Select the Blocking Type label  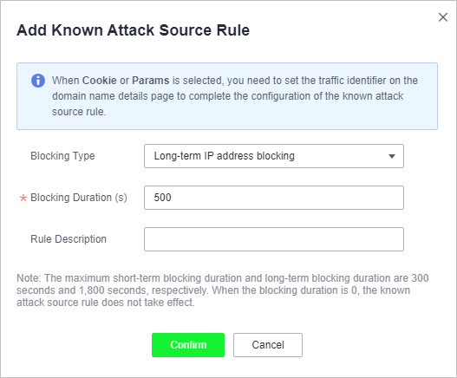tap(62, 156)
